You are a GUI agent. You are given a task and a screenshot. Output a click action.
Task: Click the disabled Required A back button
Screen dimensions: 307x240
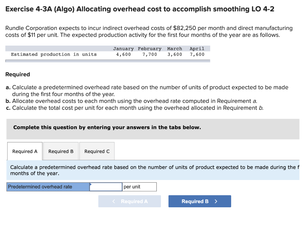(130, 201)
